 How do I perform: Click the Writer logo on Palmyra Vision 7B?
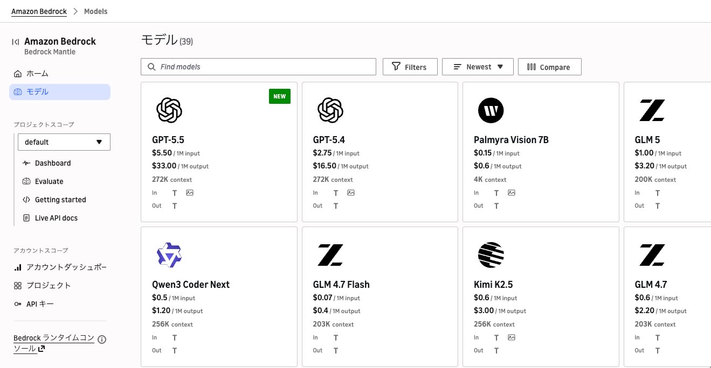coord(491,110)
